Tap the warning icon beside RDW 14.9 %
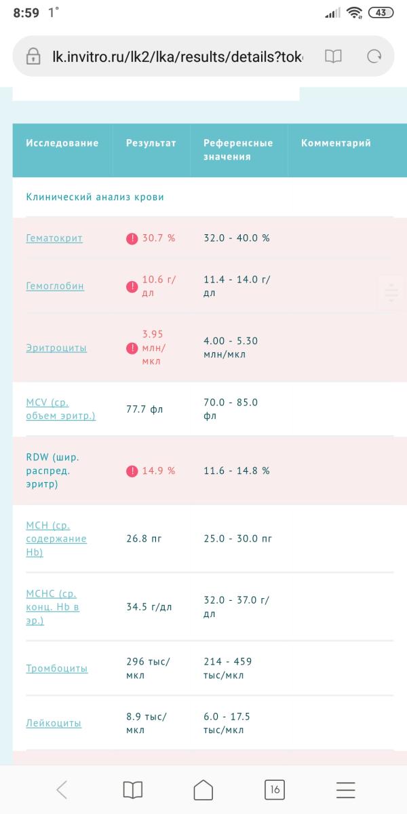Viewport: 407px width, 814px height. [x=132, y=471]
